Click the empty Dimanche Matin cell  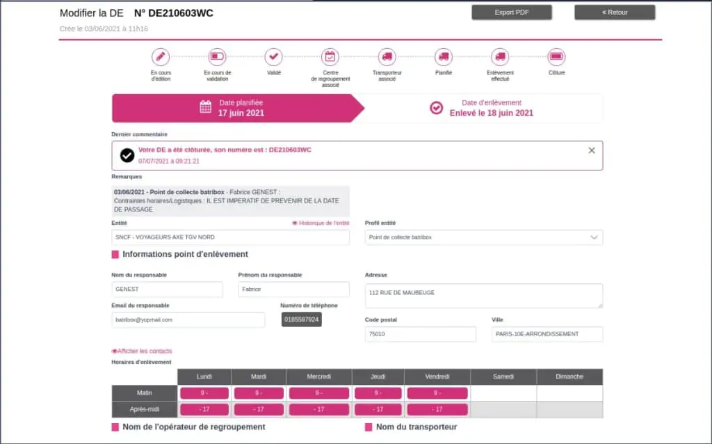click(570, 393)
